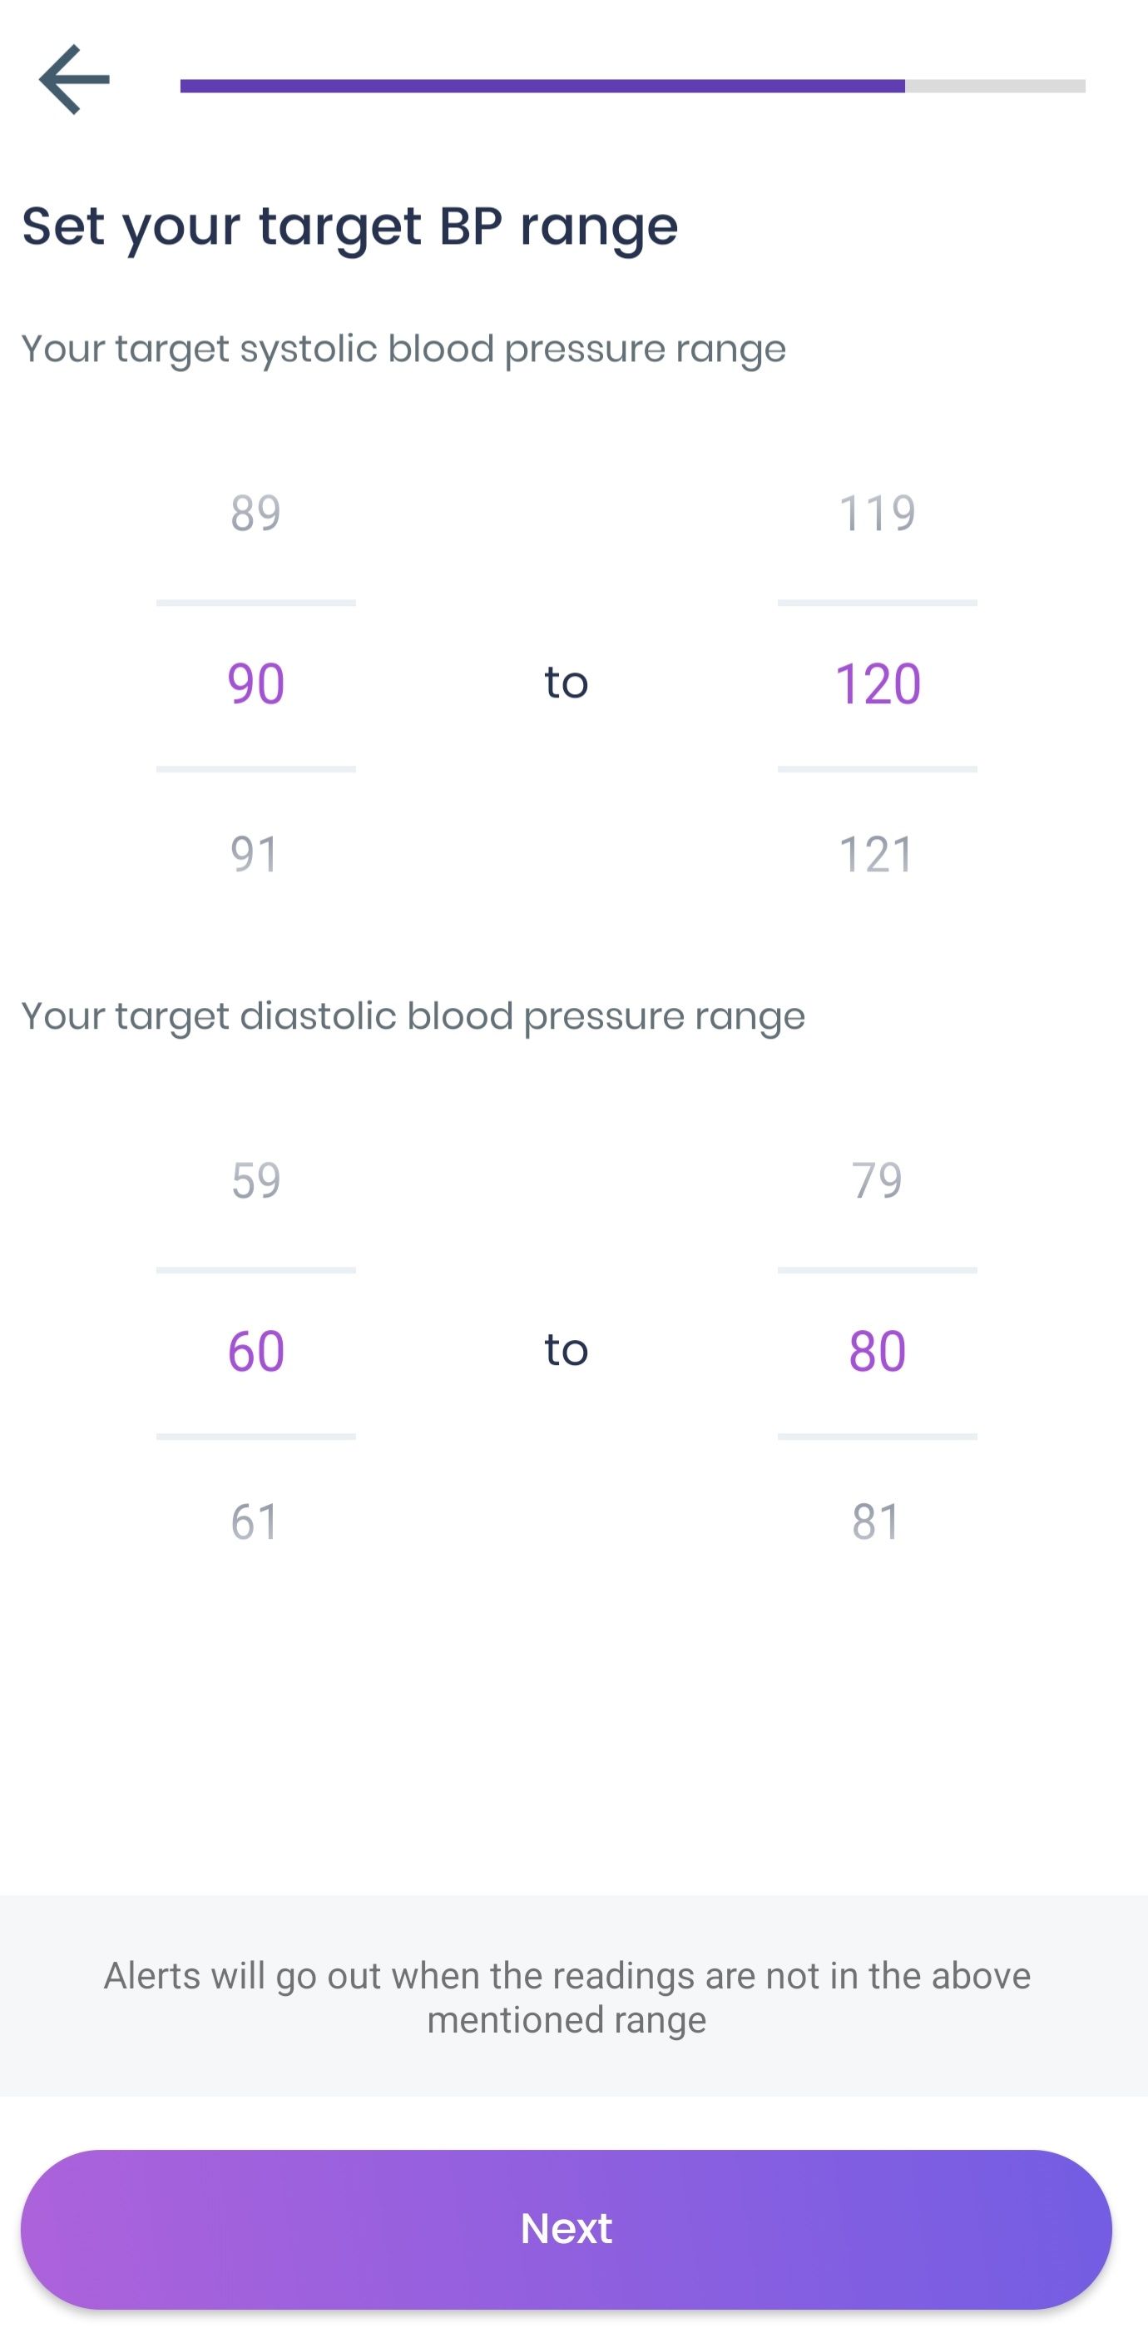The image size is (1148, 2343).
Task: Select 91 in systolic lower picker
Action: [255, 854]
